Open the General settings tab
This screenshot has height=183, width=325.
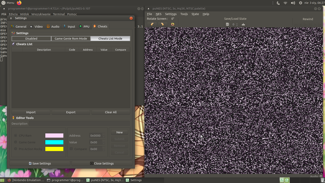(x=19, y=26)
